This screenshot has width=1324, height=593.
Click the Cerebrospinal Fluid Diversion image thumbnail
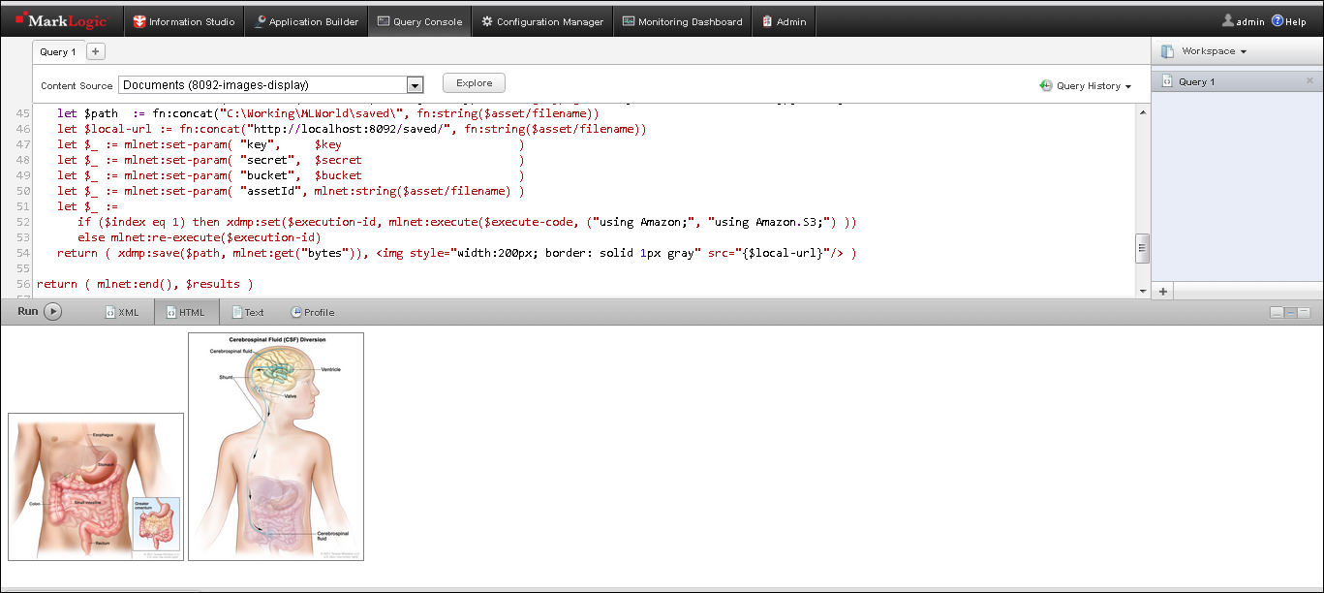[x=275, y=446]
